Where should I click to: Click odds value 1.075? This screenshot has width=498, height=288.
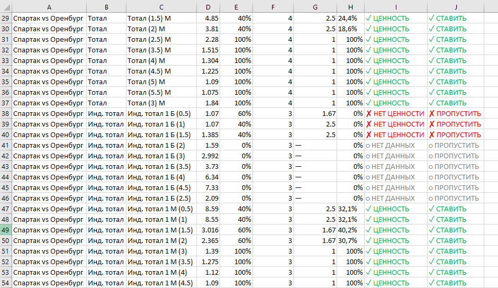click(x=210, y=92)
